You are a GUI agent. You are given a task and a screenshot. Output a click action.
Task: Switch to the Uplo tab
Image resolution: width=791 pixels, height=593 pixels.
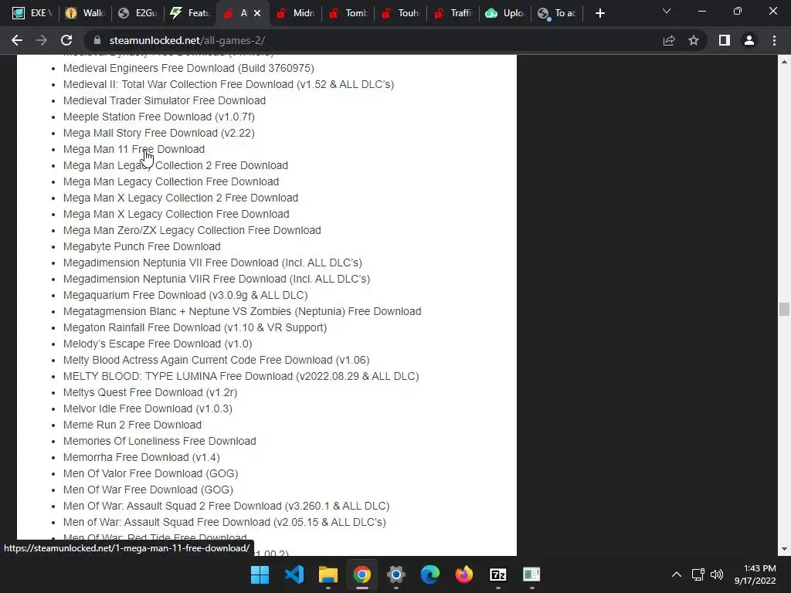505,13
